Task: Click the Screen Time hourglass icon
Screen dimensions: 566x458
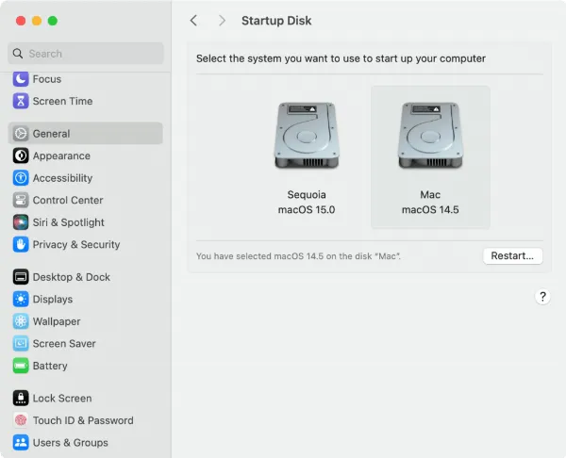Action: [21, 101]
